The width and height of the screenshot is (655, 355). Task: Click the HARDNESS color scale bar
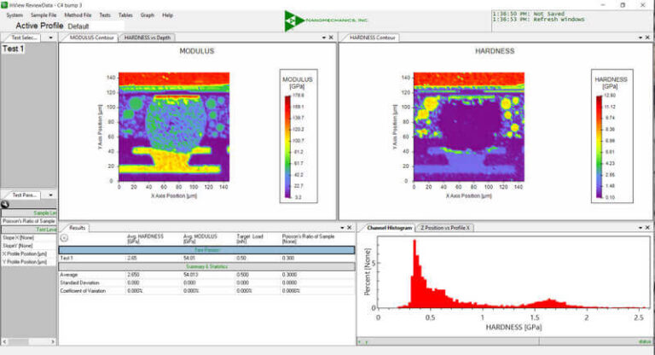click(x=600, y=145)
